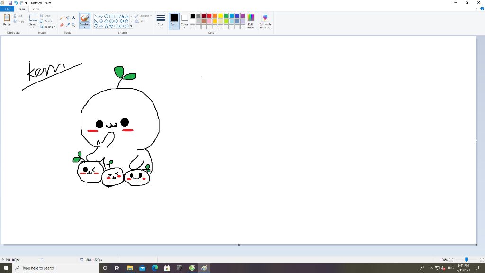Select the Magnifier tool
The image size is (485, 273).
tap(73, 25)
